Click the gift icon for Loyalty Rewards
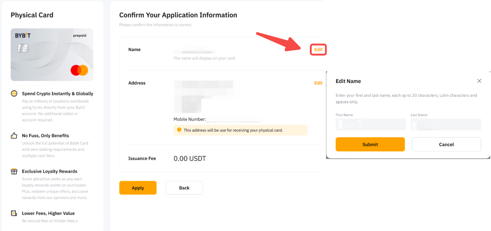 pos(14,171)
